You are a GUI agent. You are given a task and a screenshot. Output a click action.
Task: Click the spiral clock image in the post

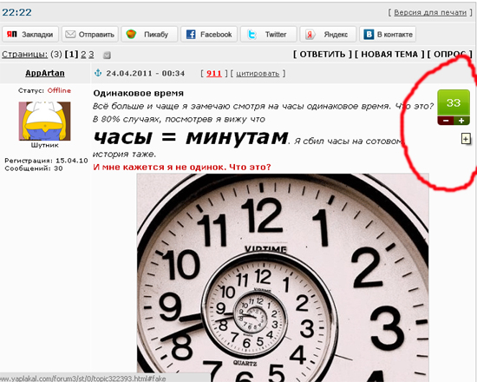(x=283, y=277)
